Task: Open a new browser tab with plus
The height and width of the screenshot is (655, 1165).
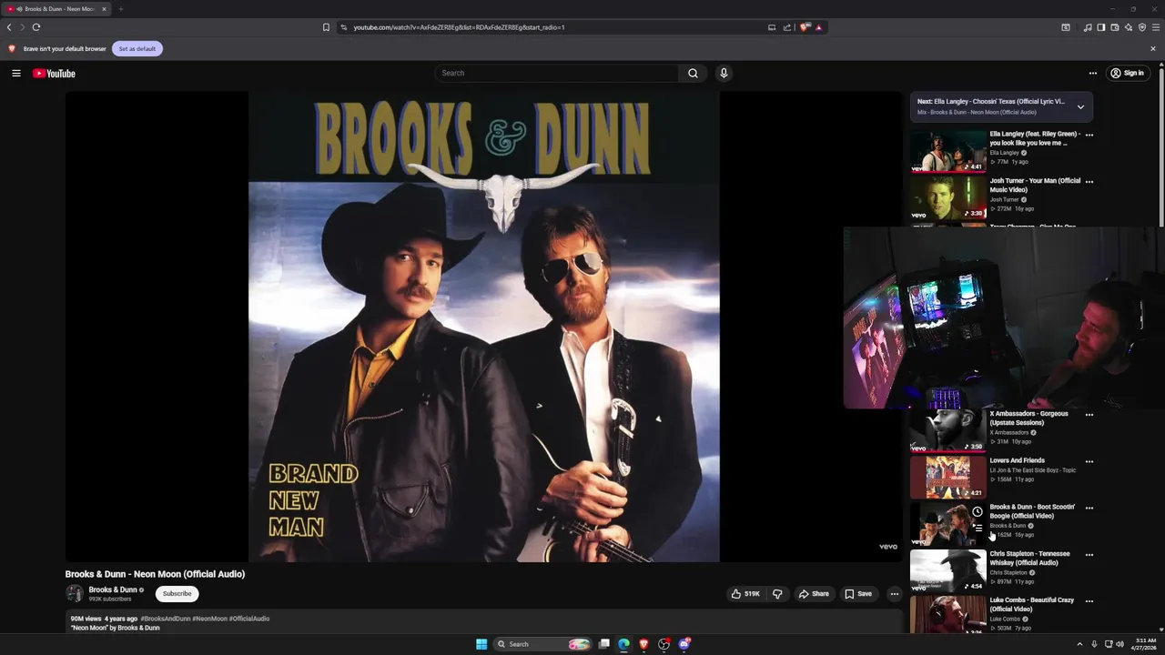Action: point(120,9)
